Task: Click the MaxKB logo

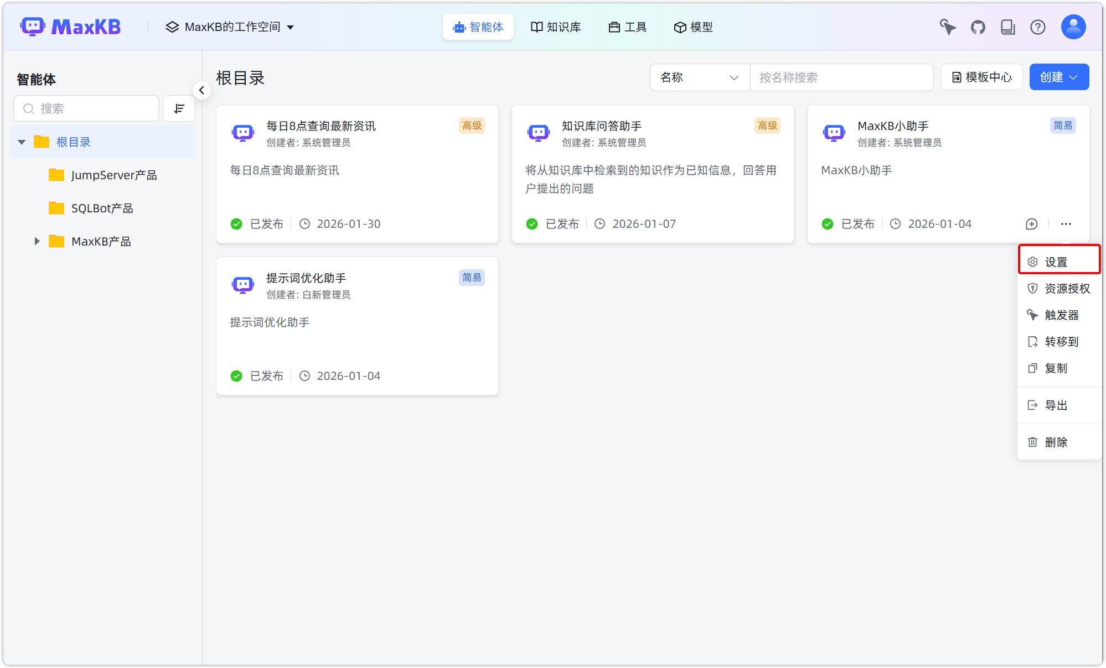Action: (70, 26)
